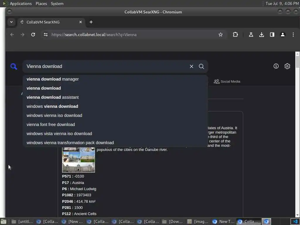
Task: Open the System menu
Action: 57,4
